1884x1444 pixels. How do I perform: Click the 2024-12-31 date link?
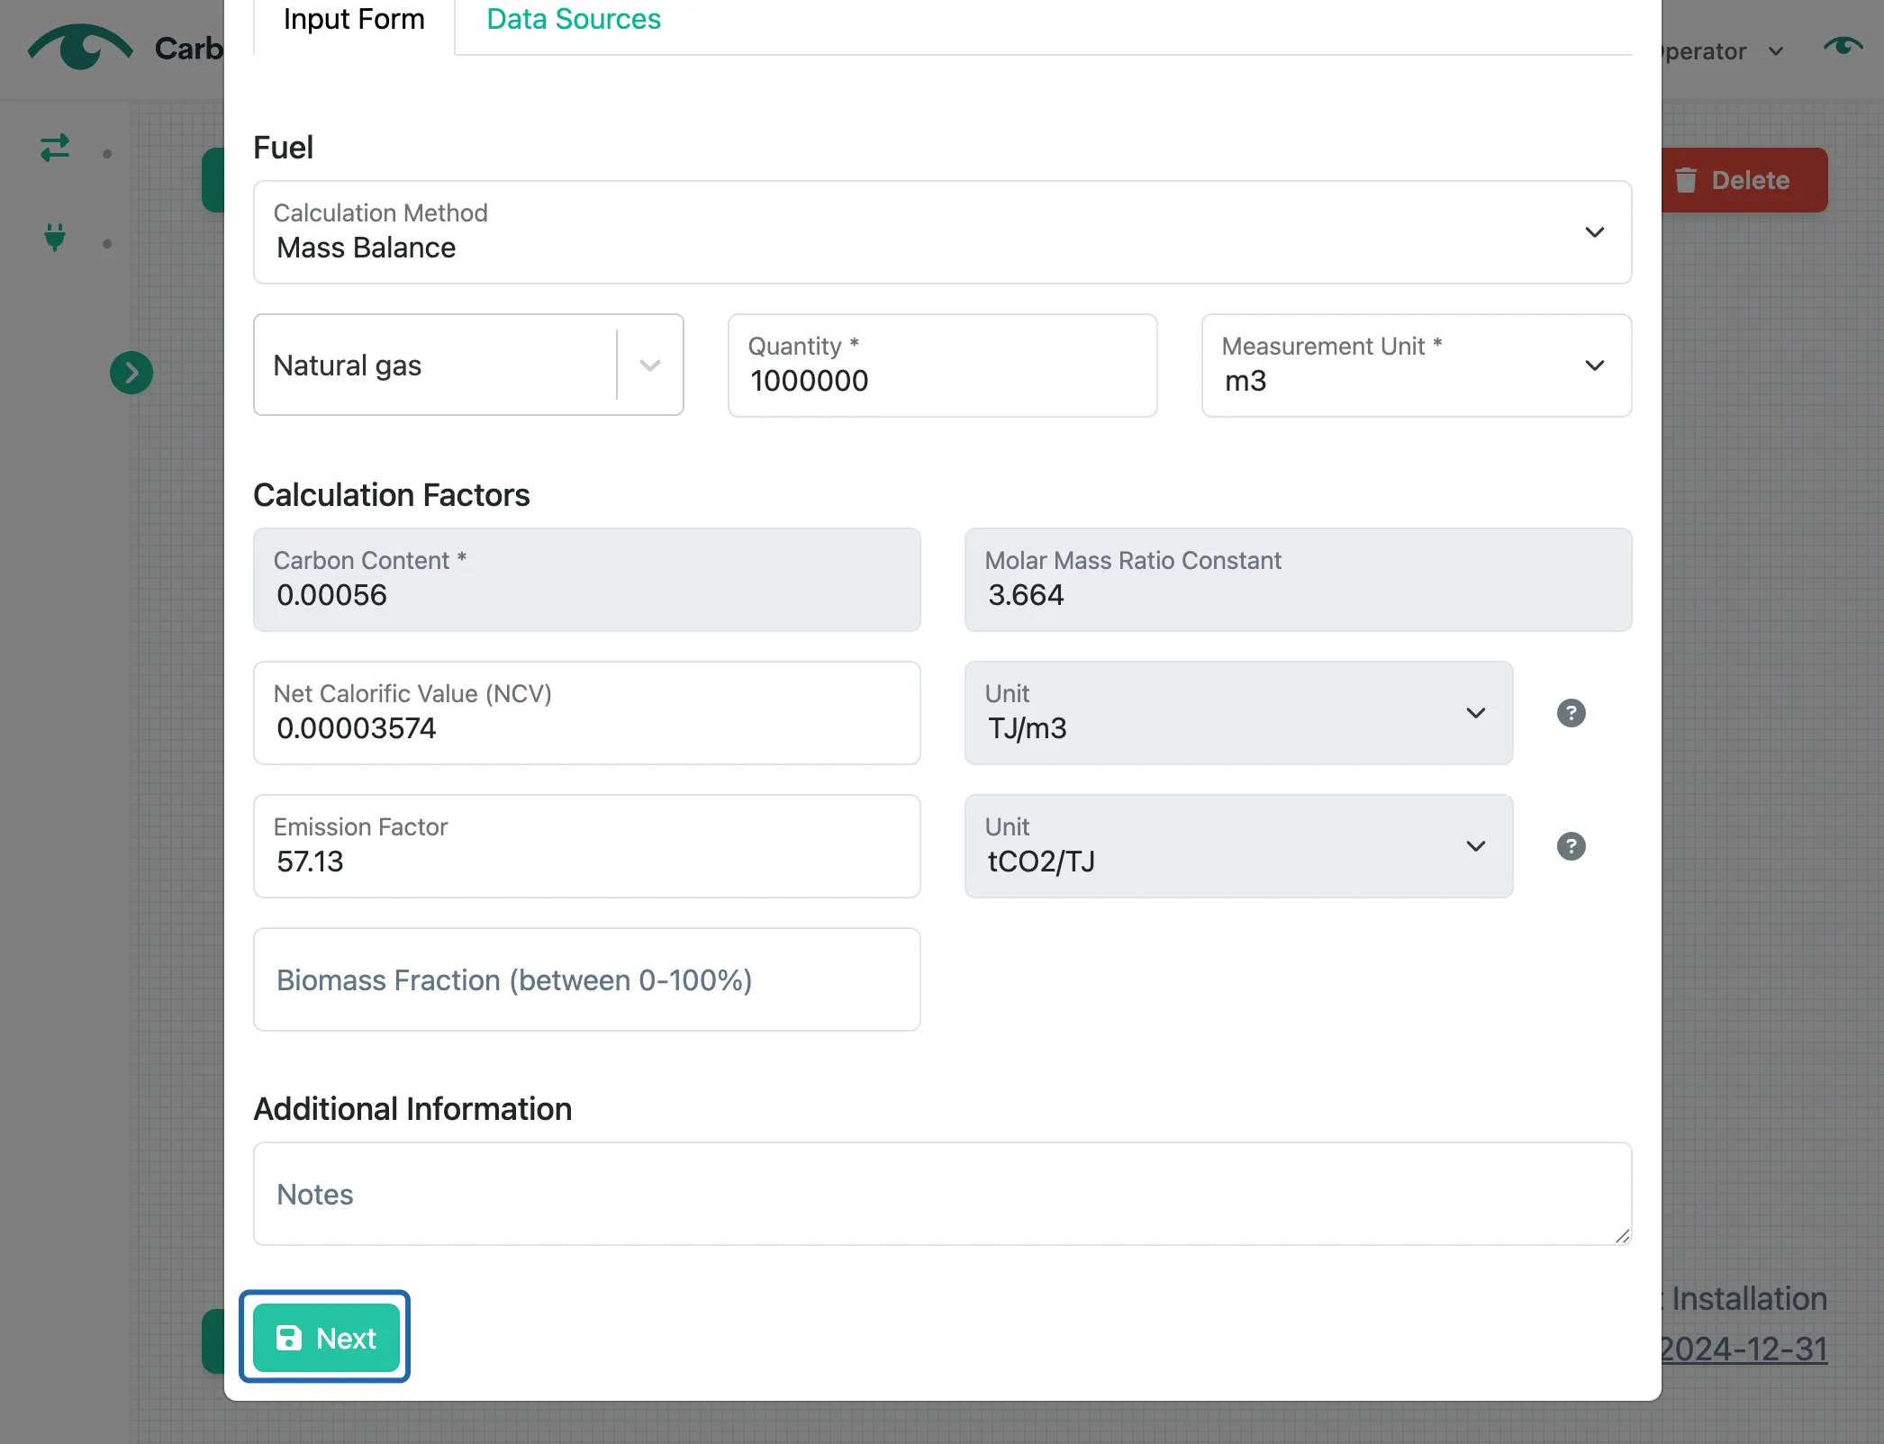coord(1744,1349)
